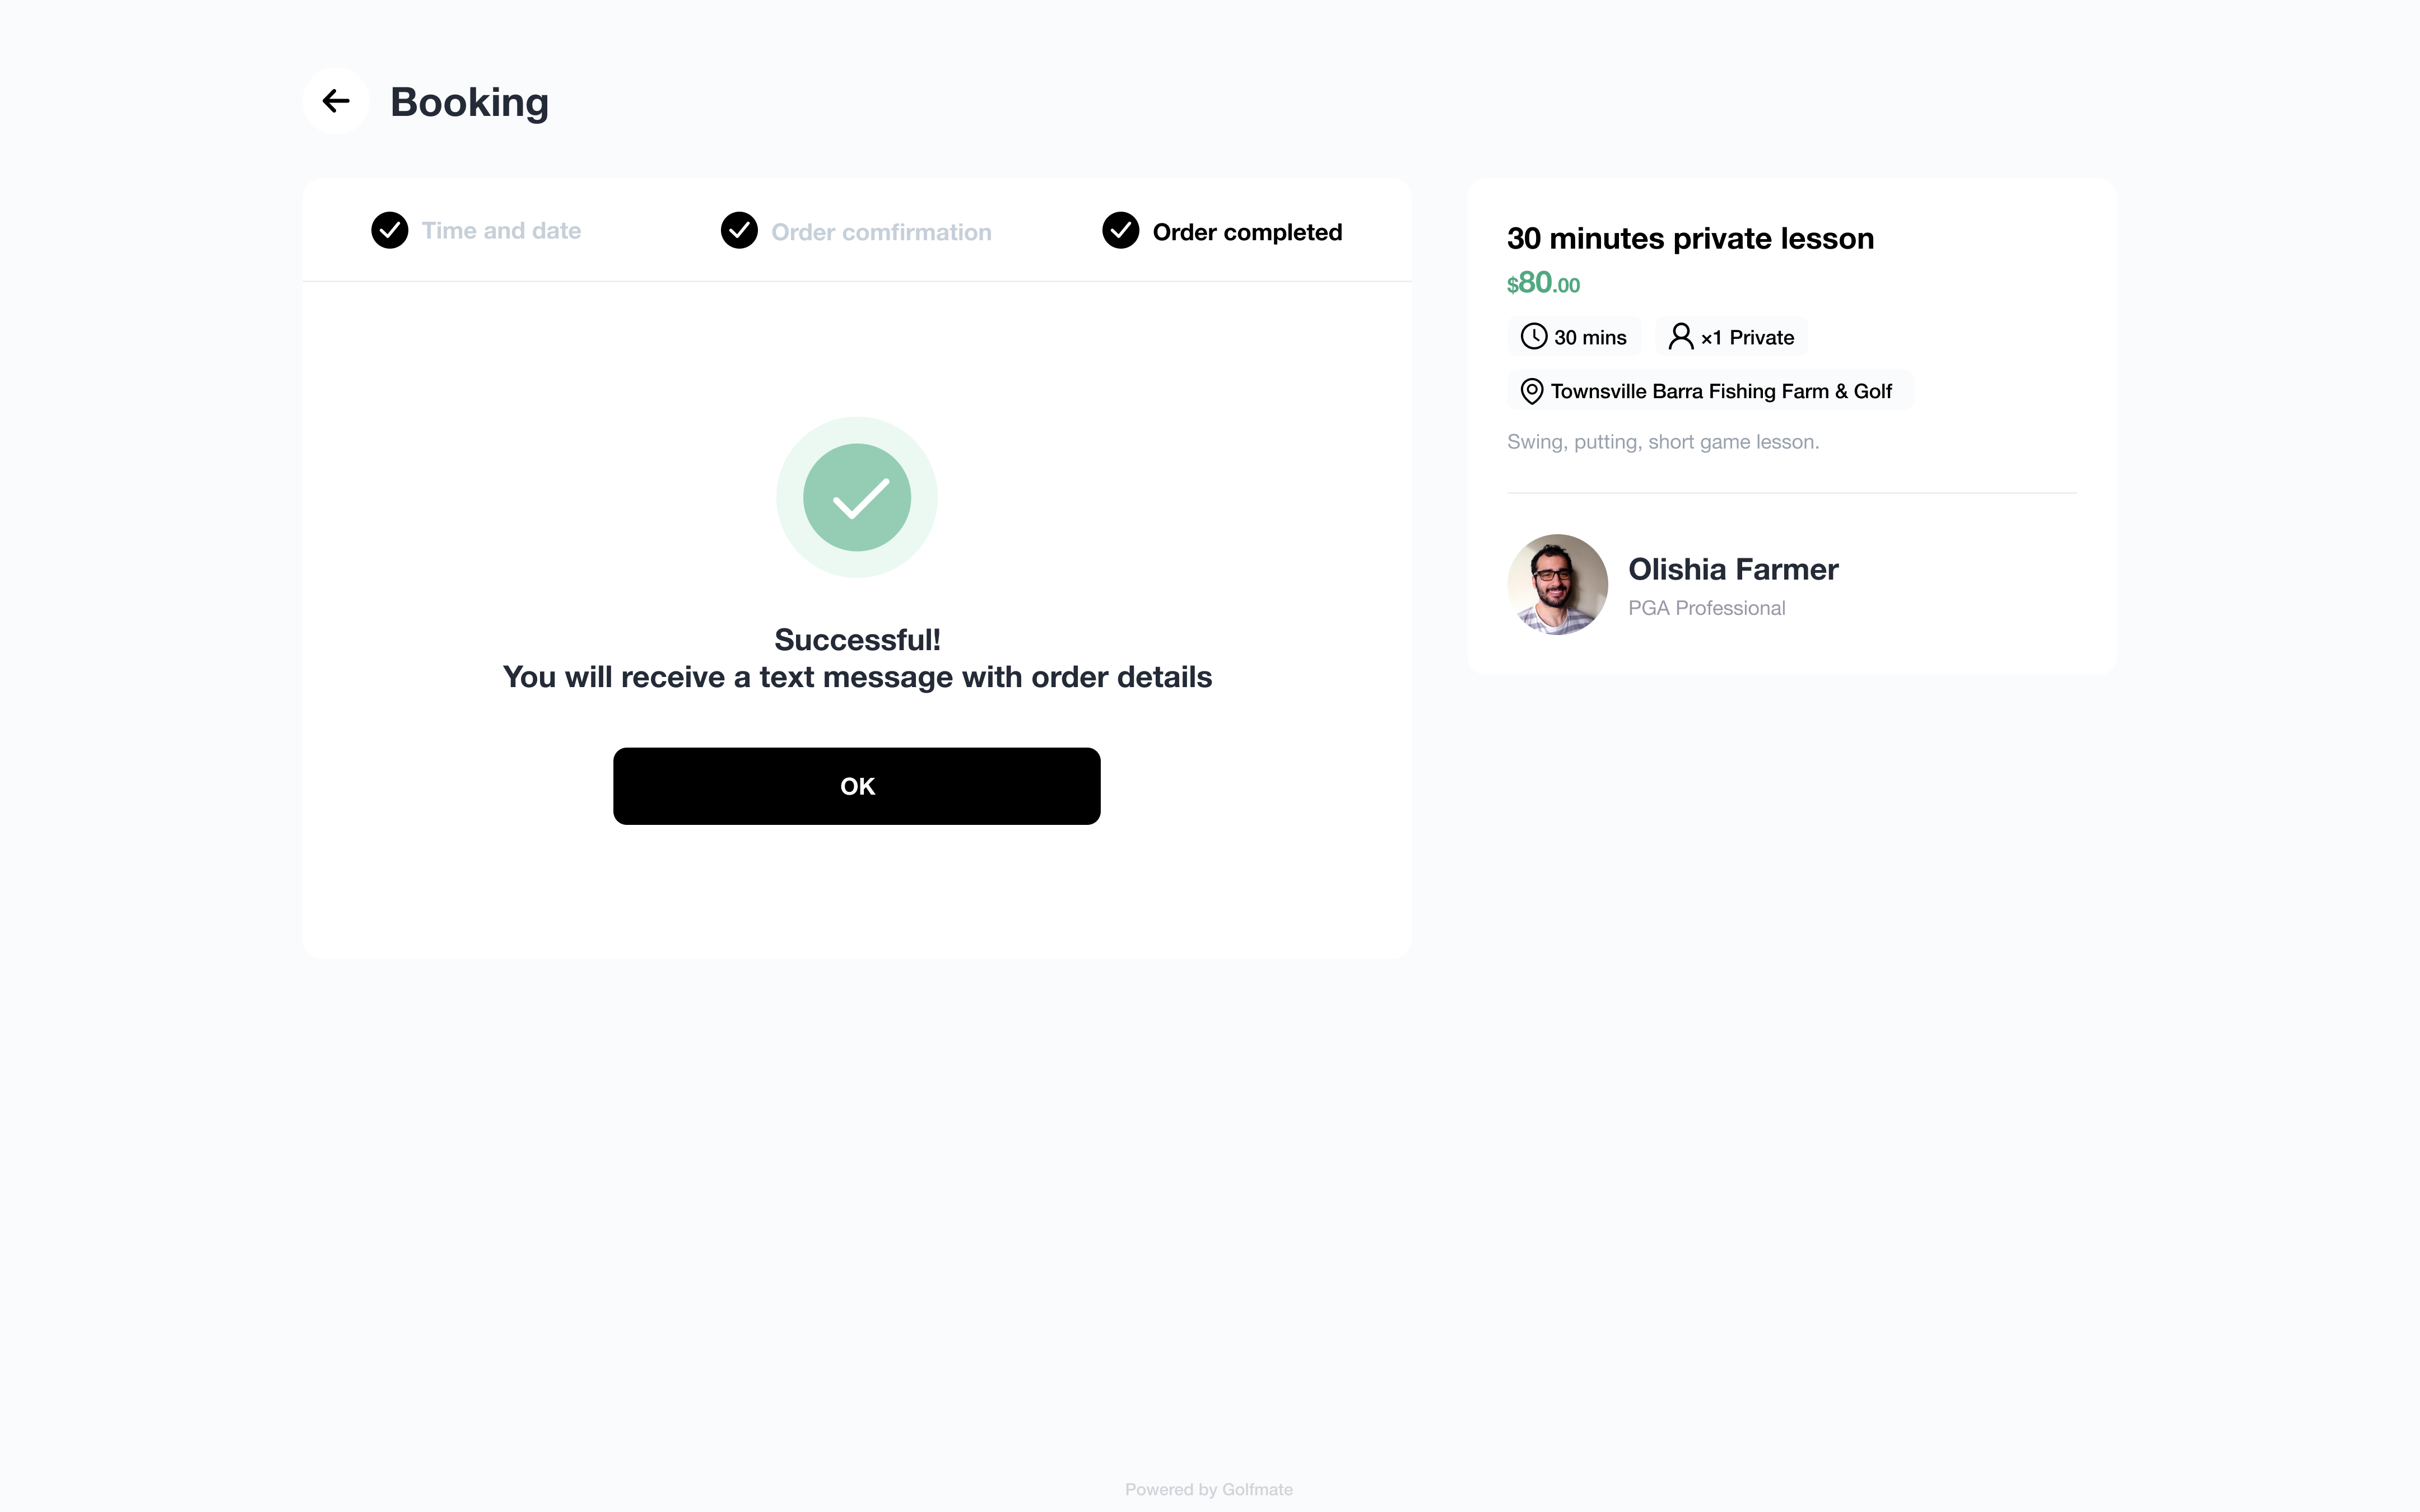This screenshot has width=2420, height=1512.
Task: Click the $80.00 price
Action: click(x=1543, y=283)
